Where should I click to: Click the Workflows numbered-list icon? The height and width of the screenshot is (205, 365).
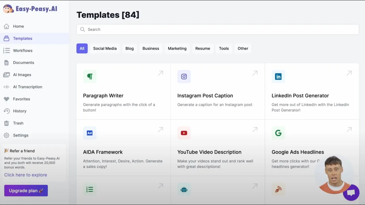(6, 50)
